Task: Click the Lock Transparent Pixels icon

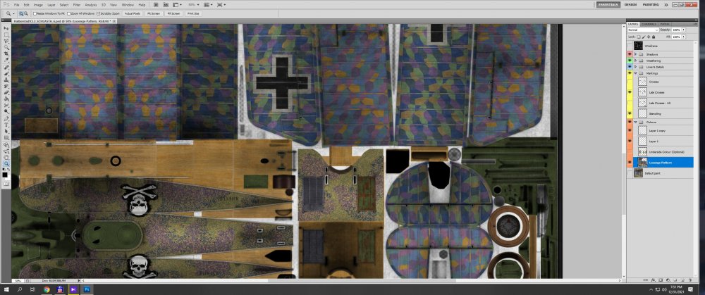Action: point(639,37)
